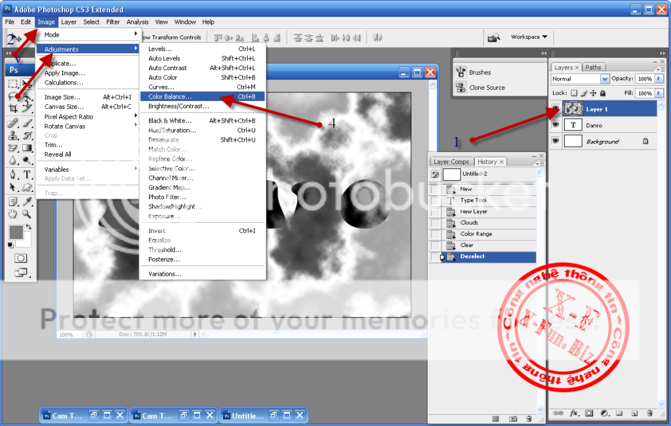The image size is (671, 426).
Task: Open new adjustment layer menu
Action: (604, 413)
